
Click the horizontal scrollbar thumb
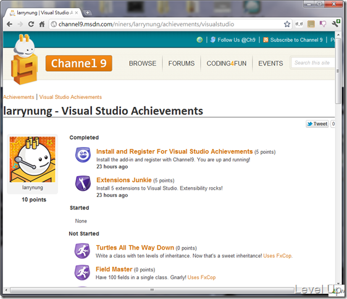pyautogui.click(x=152, y=290)
